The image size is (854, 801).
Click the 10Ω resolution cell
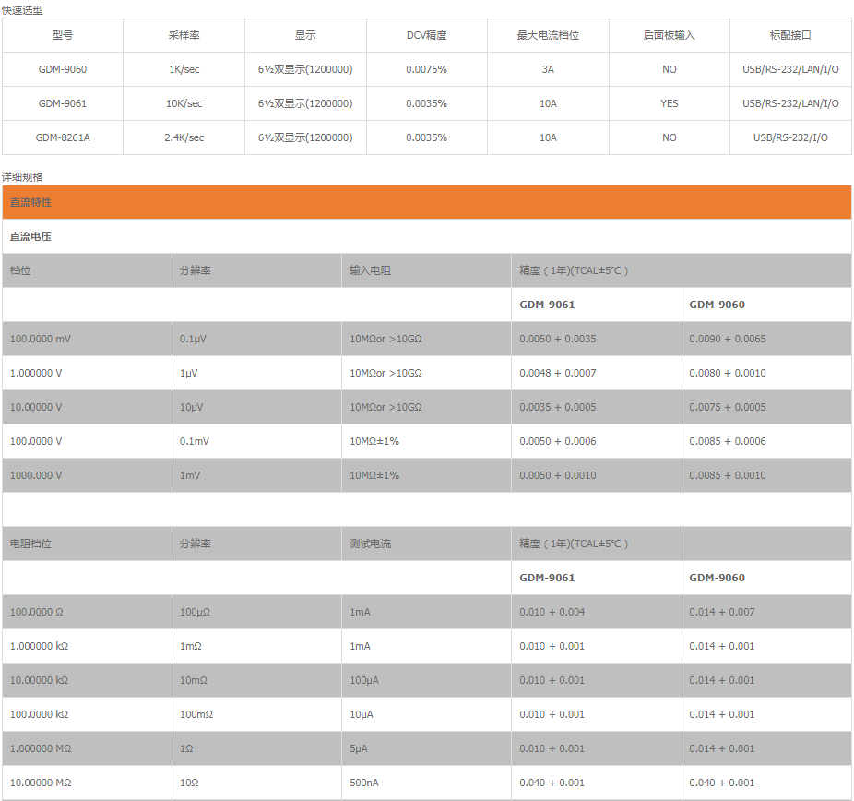pos(256,783)
